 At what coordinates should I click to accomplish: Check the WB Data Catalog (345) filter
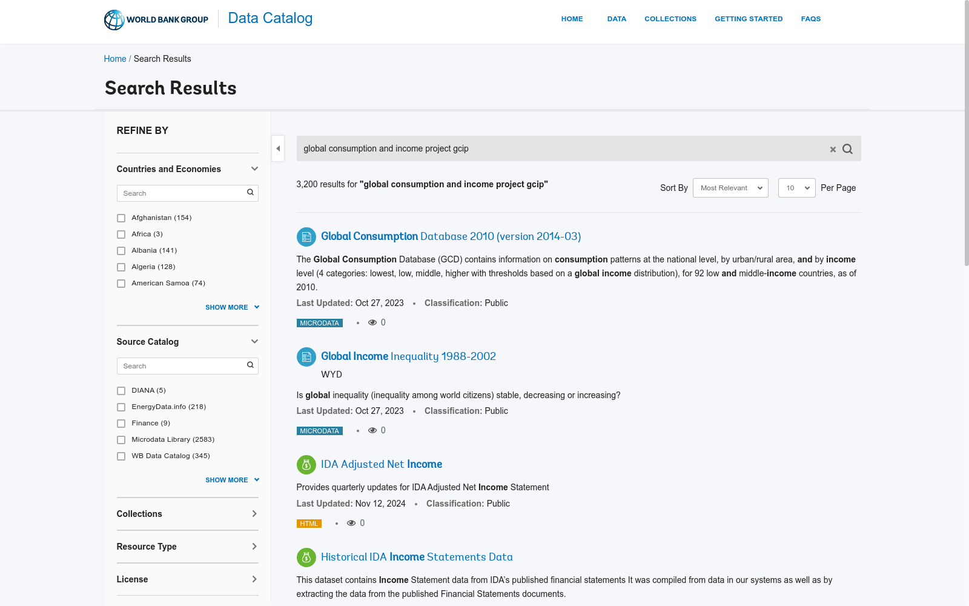[121, 456]
